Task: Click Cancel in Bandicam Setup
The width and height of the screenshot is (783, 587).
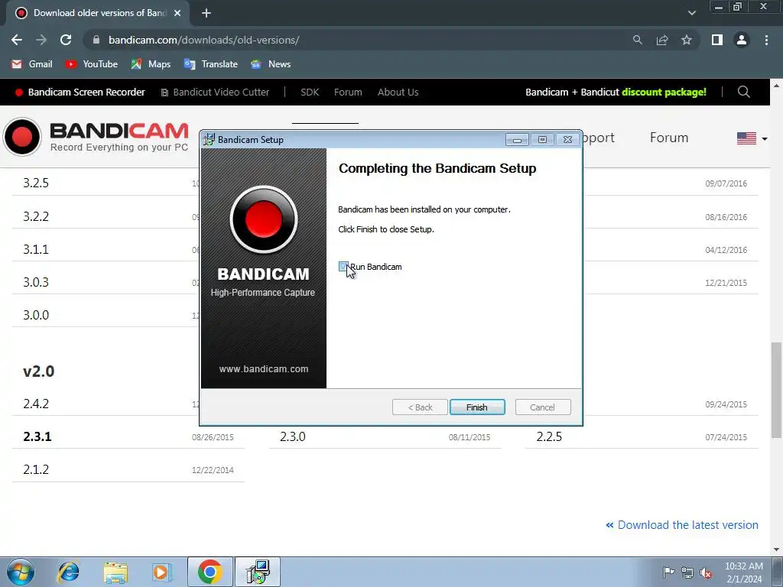Action: (x=542, y=407)
